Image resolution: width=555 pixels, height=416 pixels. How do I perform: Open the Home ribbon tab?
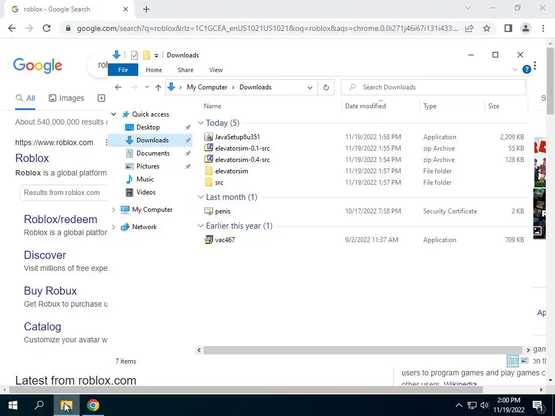(x=153, y=70)
